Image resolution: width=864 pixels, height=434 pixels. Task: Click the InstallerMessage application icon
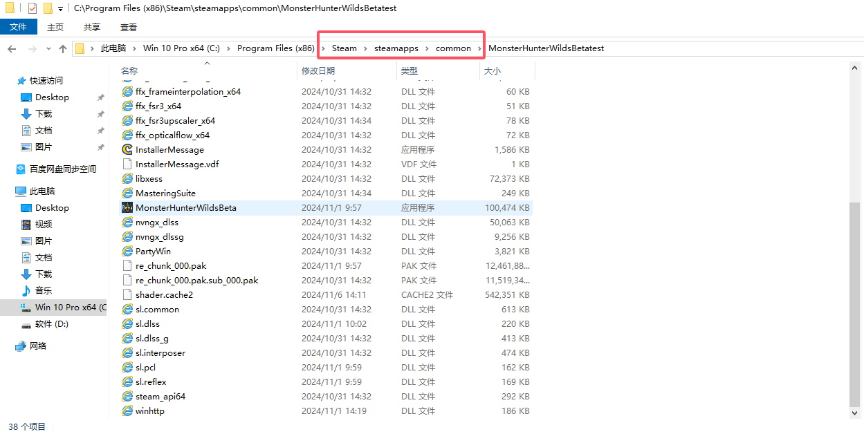click(x=127, y=150)
